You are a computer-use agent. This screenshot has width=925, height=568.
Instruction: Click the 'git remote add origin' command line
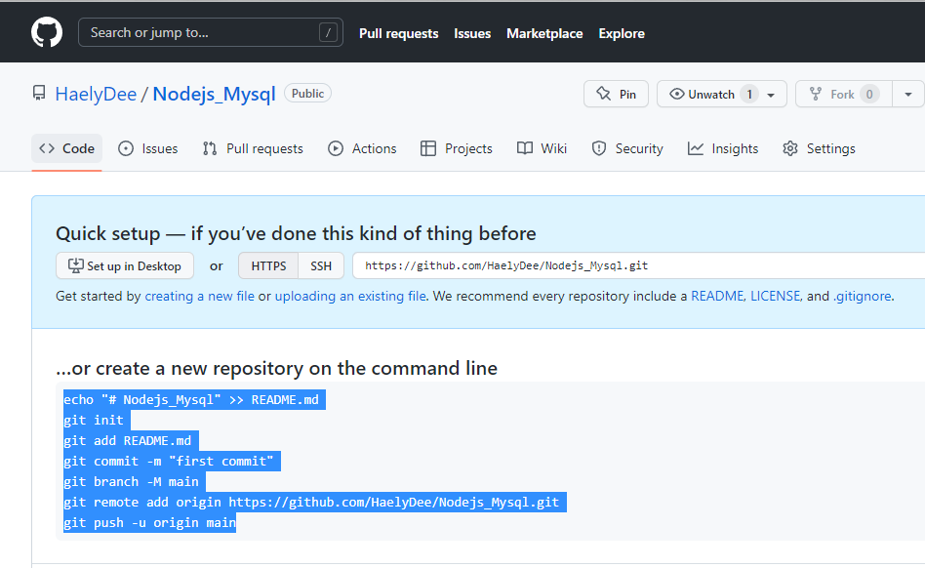click(x=311, y=502)
